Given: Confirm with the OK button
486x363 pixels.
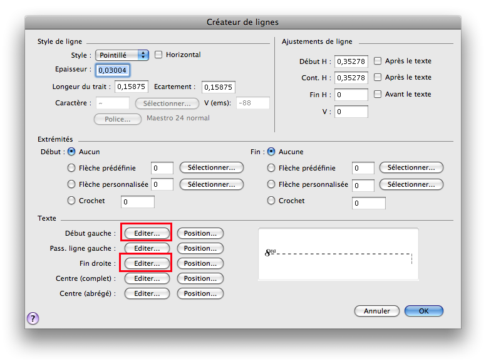Looking at the screenshot, I should [x=423, y=311].
